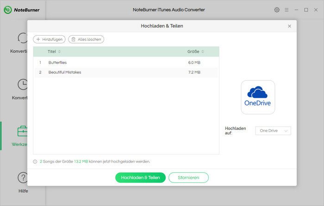
Task: Open the Hilfe question mark sidebar item
Action: pos(23,182)
